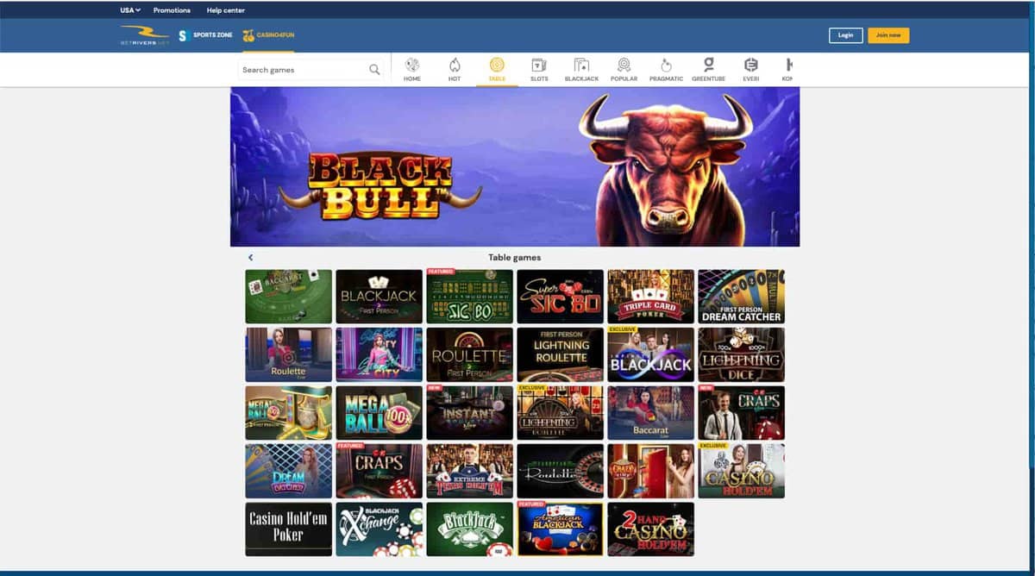Image resolution: width=1035 pixels, height=576 pixels.
Task: Open Lightning Dice game
Action: coord(741,354)
